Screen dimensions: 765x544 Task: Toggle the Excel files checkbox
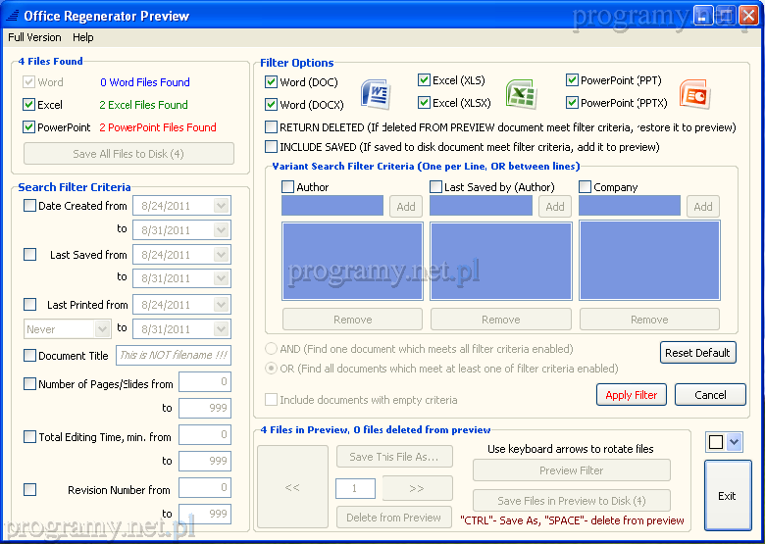[x=28, y=105]
